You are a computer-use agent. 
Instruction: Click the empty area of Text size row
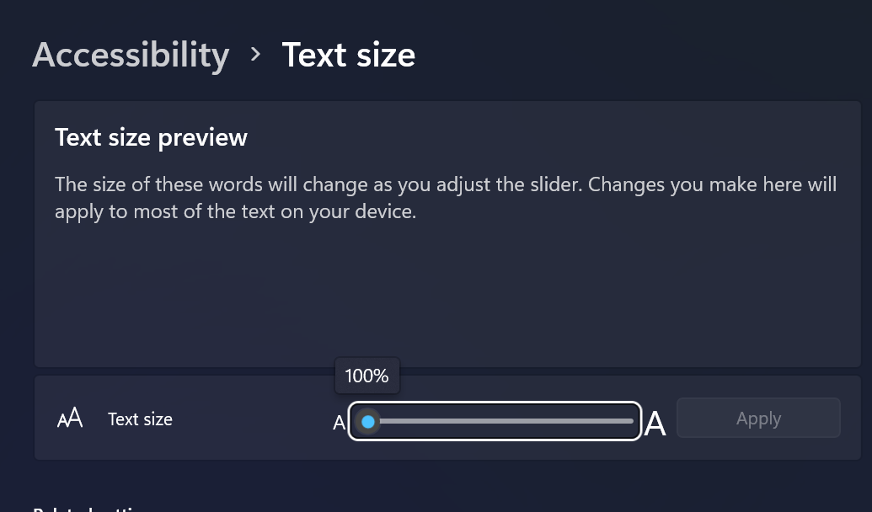pos(250,418)
